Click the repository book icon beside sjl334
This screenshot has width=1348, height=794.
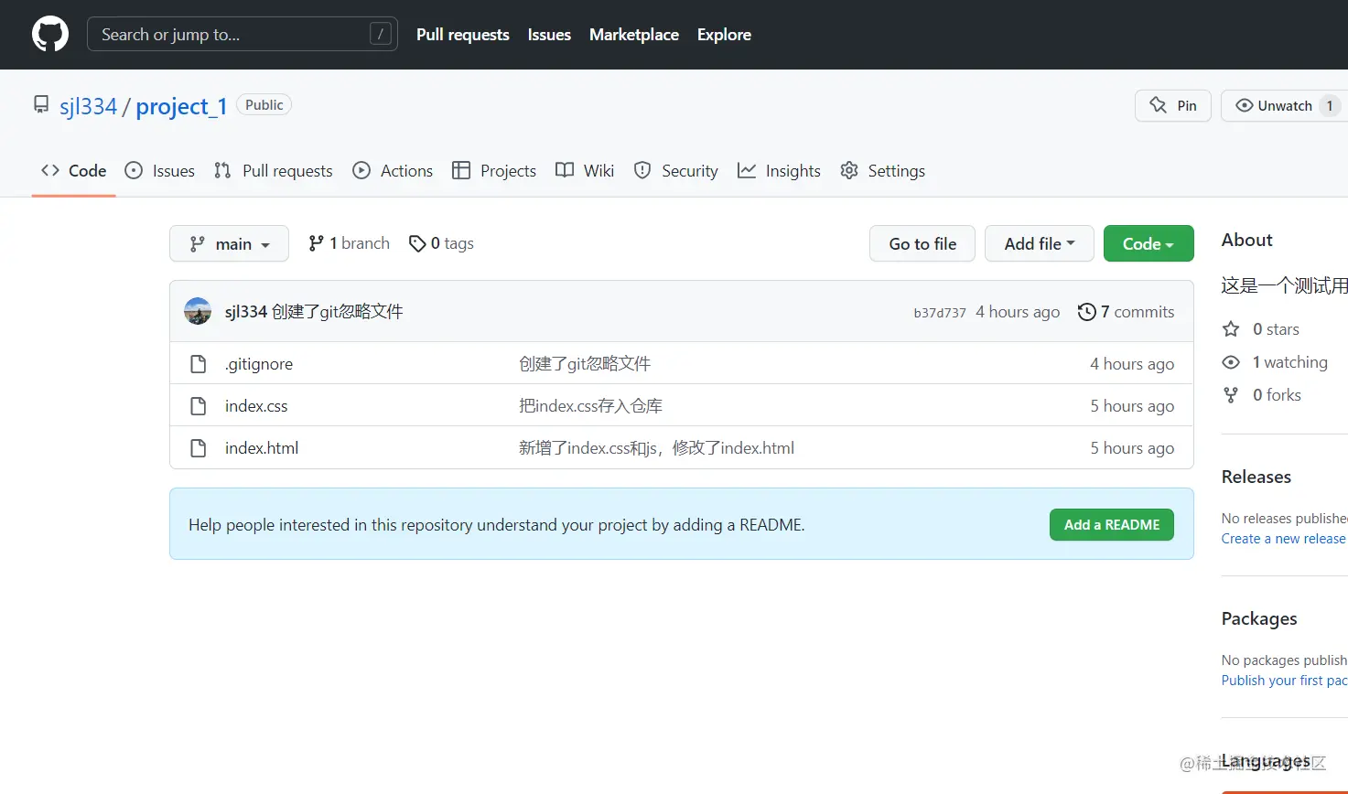(41, 104)
